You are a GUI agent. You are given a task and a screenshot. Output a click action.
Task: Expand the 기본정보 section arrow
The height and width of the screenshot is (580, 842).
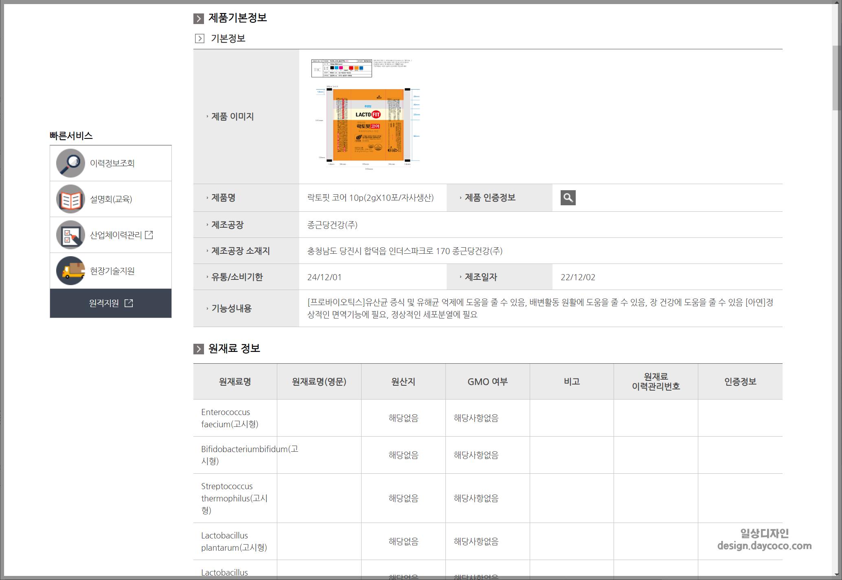click(200, 39)
